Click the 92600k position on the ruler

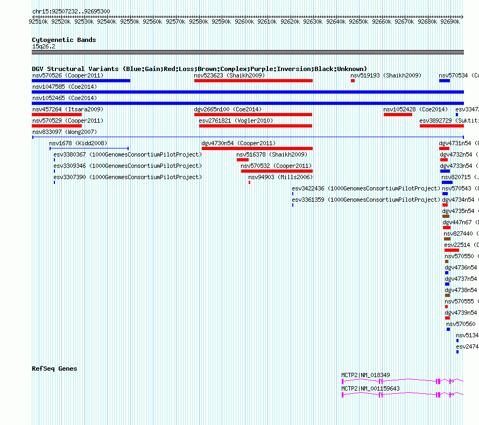coord(244,22)
